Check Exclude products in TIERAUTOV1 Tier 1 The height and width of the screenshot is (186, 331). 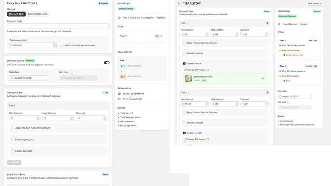click(x=184, y=53)
